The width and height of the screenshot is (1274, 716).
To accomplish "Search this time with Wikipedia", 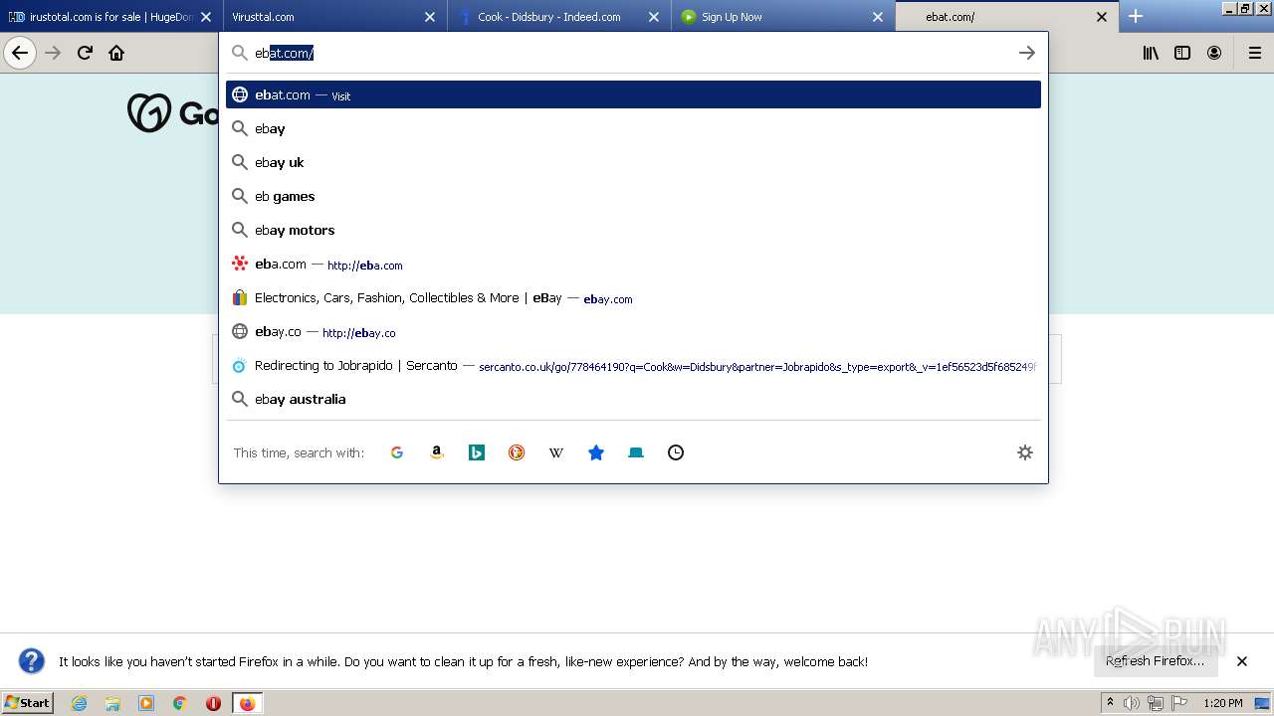I will 556,452.
